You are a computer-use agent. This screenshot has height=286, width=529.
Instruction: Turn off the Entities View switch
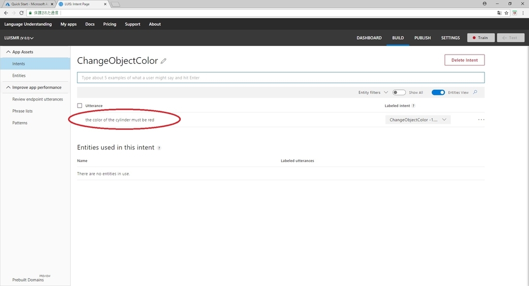pos(438,93)
